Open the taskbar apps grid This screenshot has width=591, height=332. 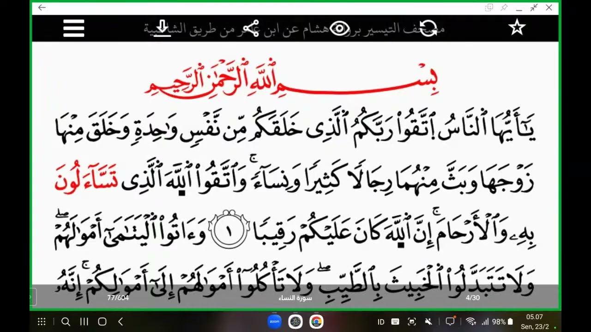(42, 322)
